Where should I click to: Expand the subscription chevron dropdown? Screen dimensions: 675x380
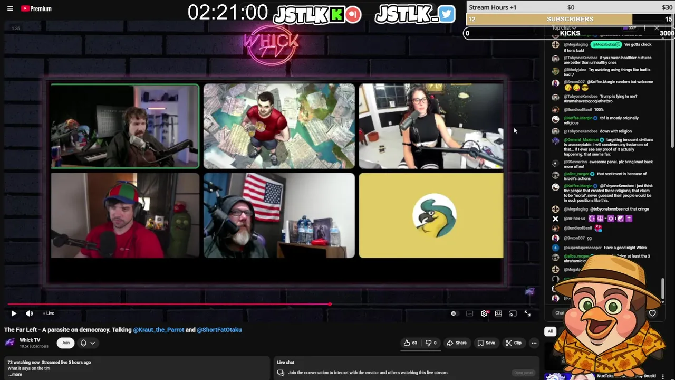coord(92,343)
